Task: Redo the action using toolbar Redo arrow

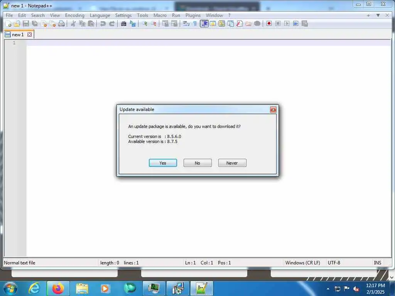Action: click(x=112, y=24)
